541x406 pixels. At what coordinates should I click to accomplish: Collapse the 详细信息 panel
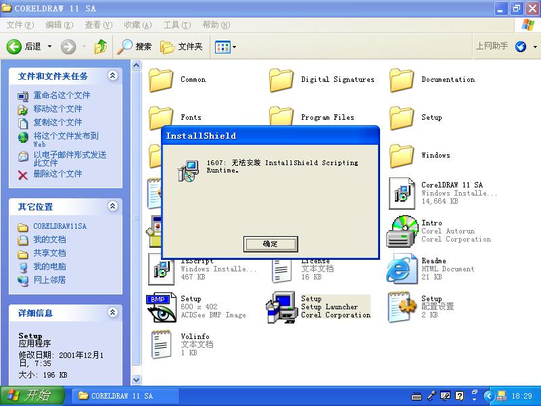112,313
